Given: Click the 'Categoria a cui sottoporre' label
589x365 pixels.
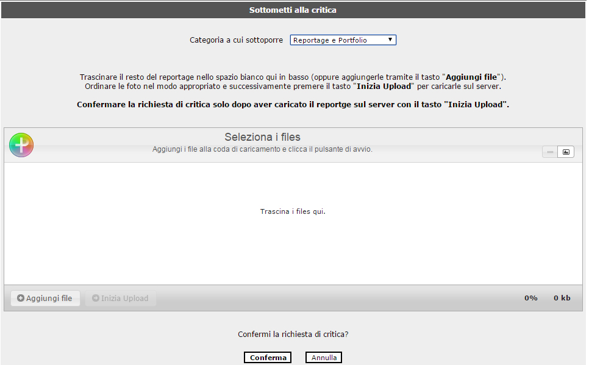Looking at the screenshot, I should 236,40.
